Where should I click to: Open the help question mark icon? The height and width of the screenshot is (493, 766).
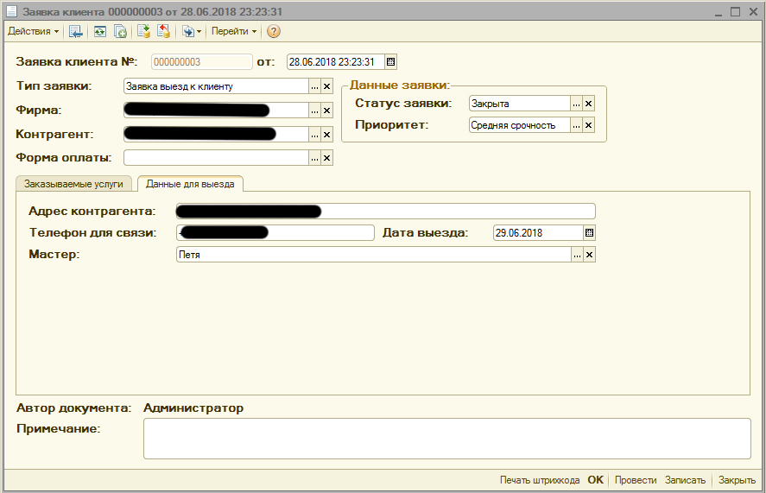(274, 31)
